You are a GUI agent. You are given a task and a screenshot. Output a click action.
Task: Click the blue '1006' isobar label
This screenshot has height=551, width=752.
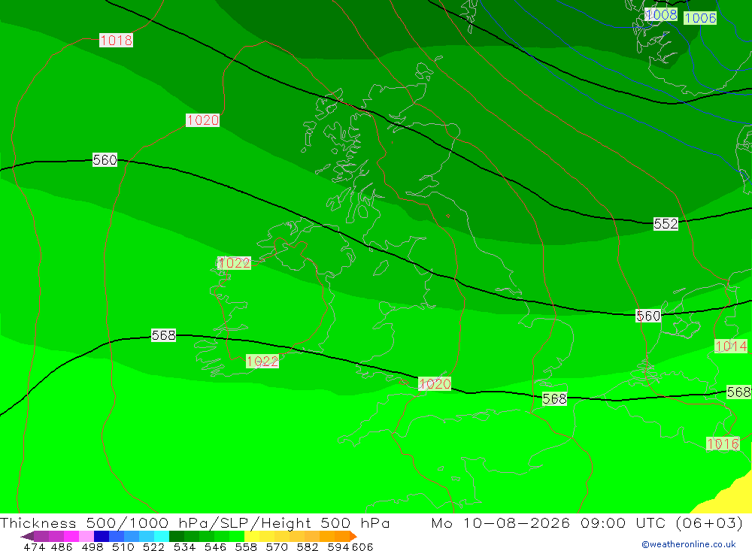[x=700, y=18]
